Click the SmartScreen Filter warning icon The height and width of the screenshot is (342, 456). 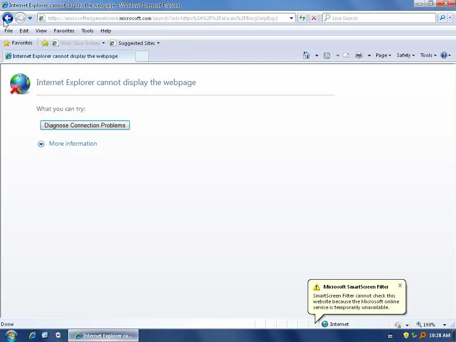(317, 287)
